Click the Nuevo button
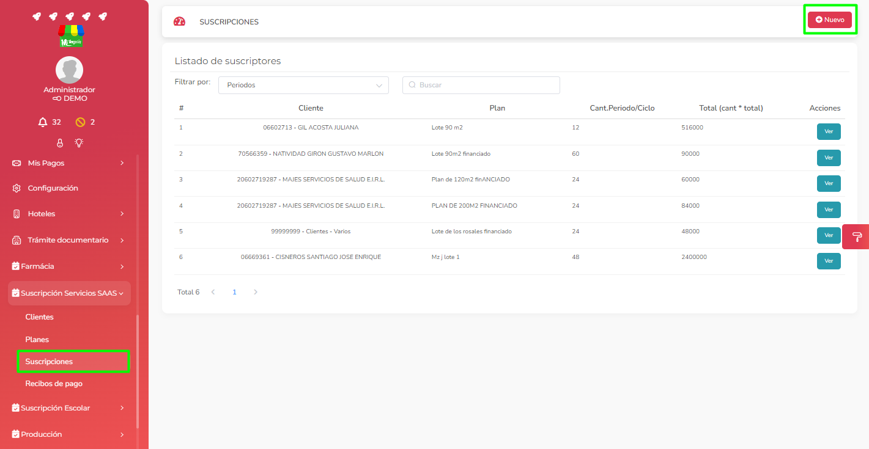Screen dimensions: 869x449 pyautogui.click(x=830, y=20)
